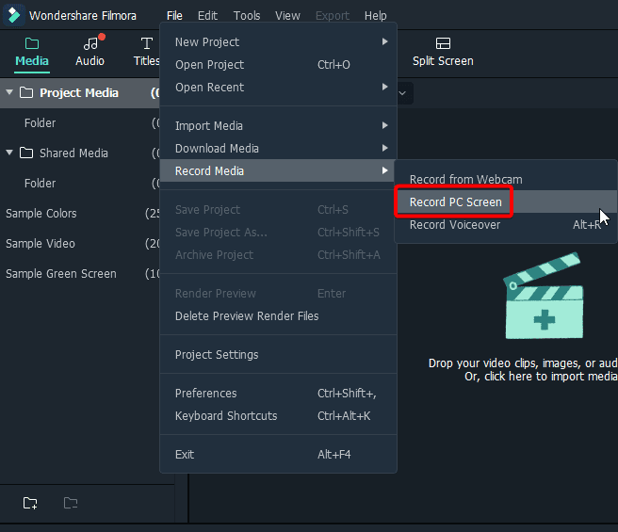618x532 pixels.
Task: Open the Tools menu
Action: (x=247, y=15)
